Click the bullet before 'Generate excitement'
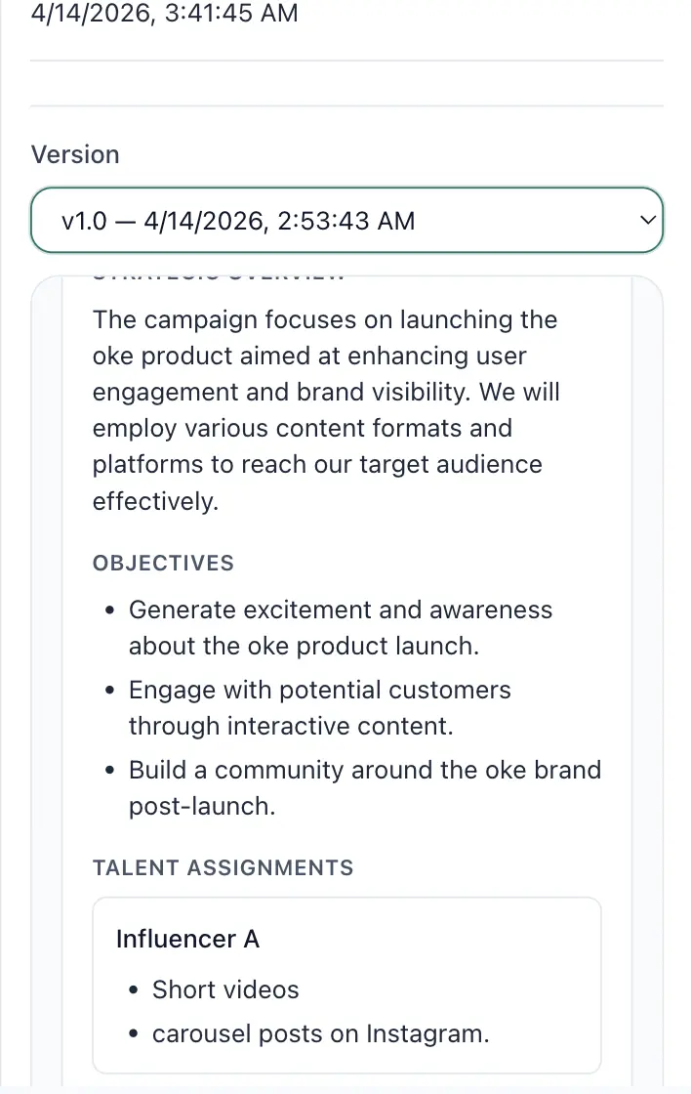 coord(111,611)
